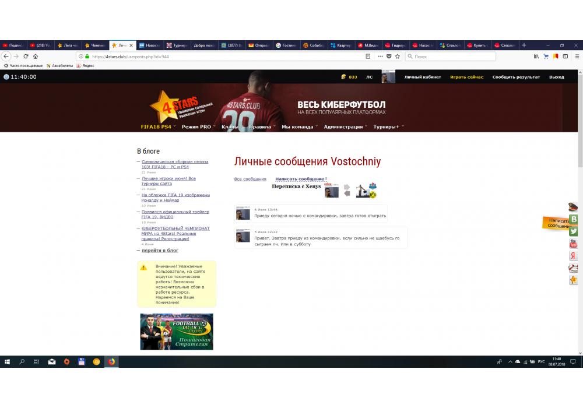The image size is (583, 408).
Task: Expand the Турниры+ menu
Action: 388,126
